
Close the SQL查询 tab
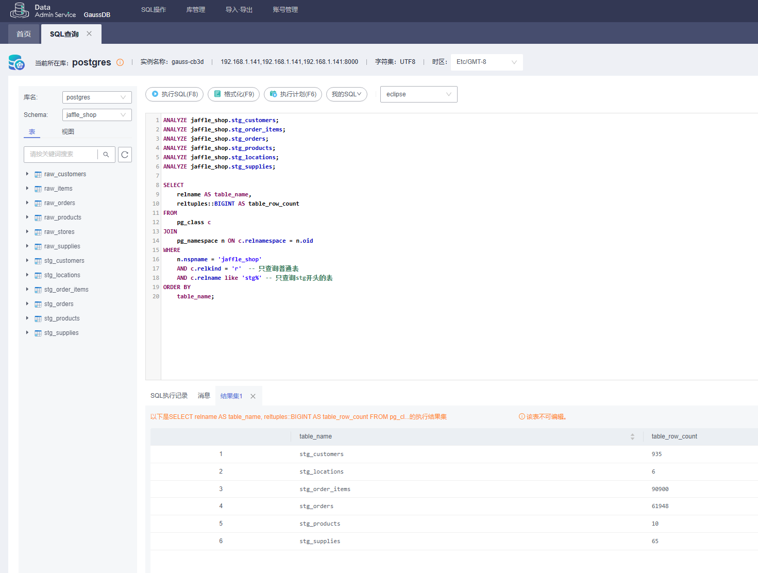[89, 33]
